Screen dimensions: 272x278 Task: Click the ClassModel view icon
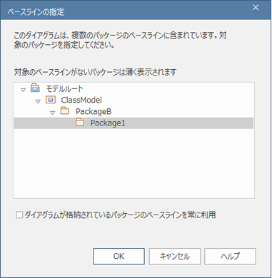point(51,100)
